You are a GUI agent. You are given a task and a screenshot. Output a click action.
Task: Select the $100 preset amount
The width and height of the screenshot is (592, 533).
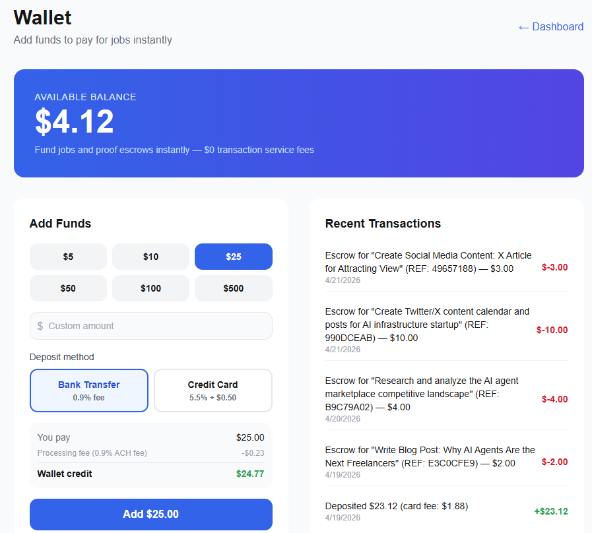tap(150, 288)
